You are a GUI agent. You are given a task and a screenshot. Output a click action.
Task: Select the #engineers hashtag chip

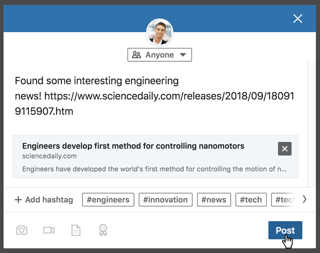point(108,199)
